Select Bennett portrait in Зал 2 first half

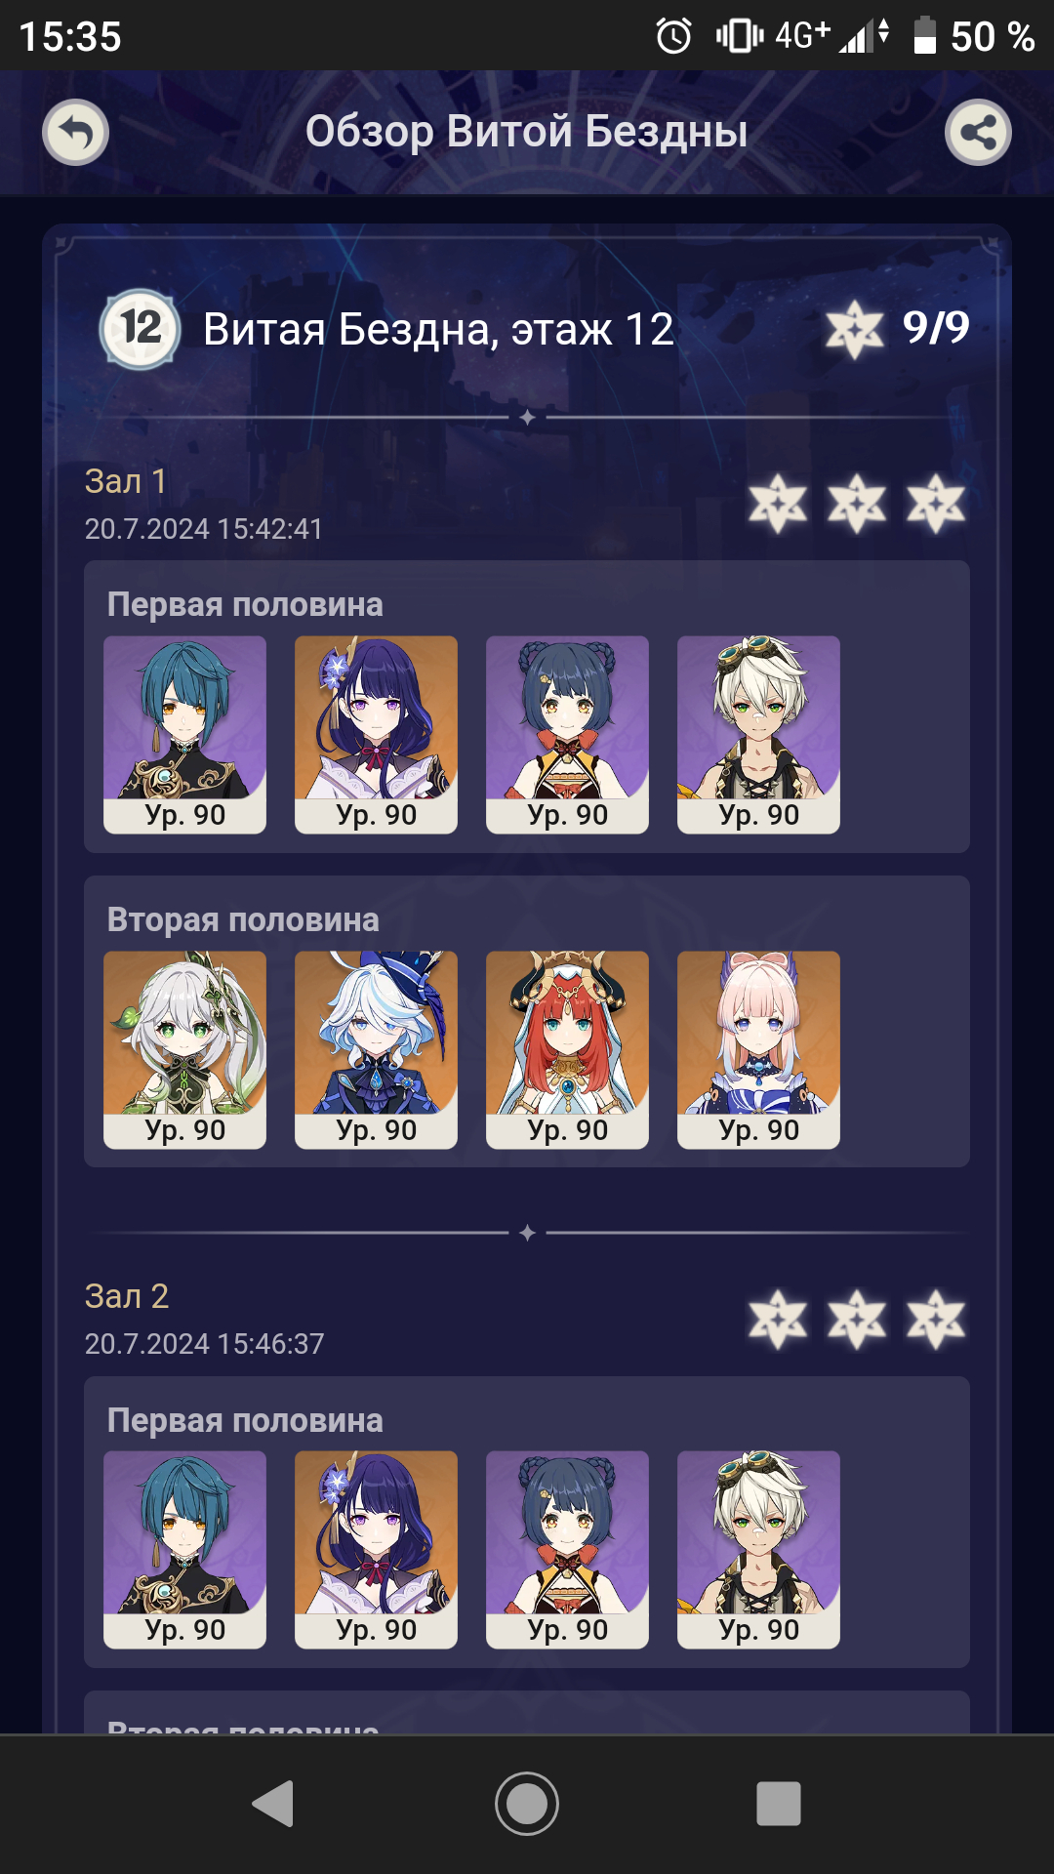coord(758,1549)
